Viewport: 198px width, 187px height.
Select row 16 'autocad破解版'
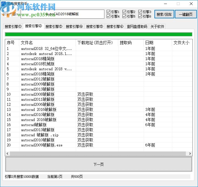[x=99, y=125]
